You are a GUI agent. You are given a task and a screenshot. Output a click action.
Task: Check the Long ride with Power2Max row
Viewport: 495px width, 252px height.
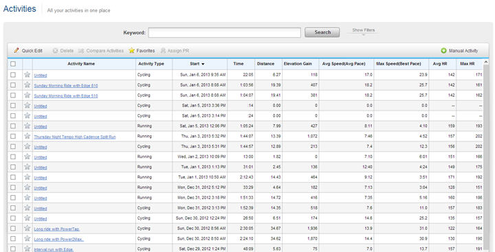pos(13,239)
